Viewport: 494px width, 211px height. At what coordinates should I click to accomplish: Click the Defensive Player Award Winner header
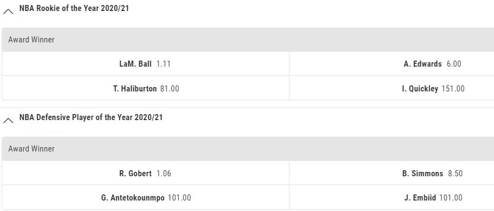[x=248, y=149]
